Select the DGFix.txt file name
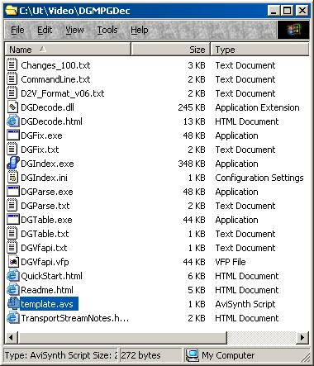The image size is (314, 366). [40, 150]
